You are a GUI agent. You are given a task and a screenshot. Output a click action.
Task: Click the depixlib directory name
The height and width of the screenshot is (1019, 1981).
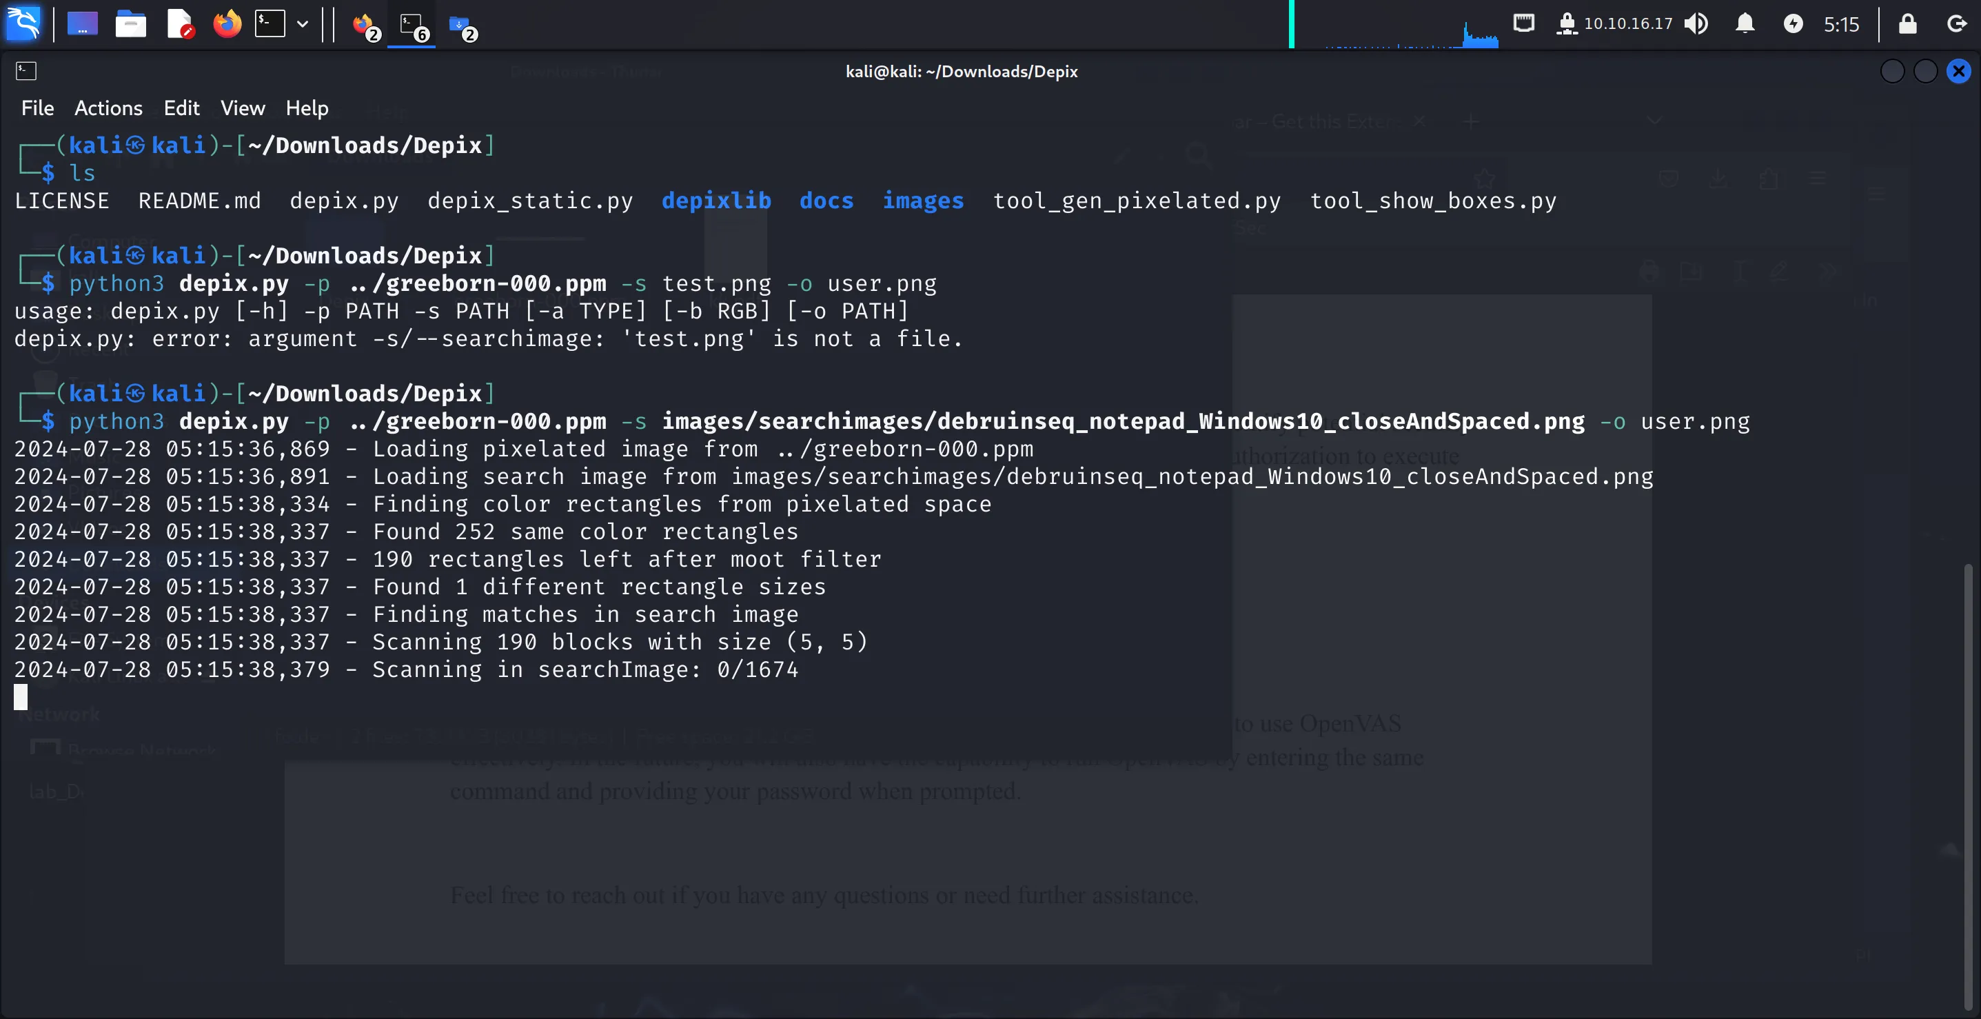pos(716,201)
